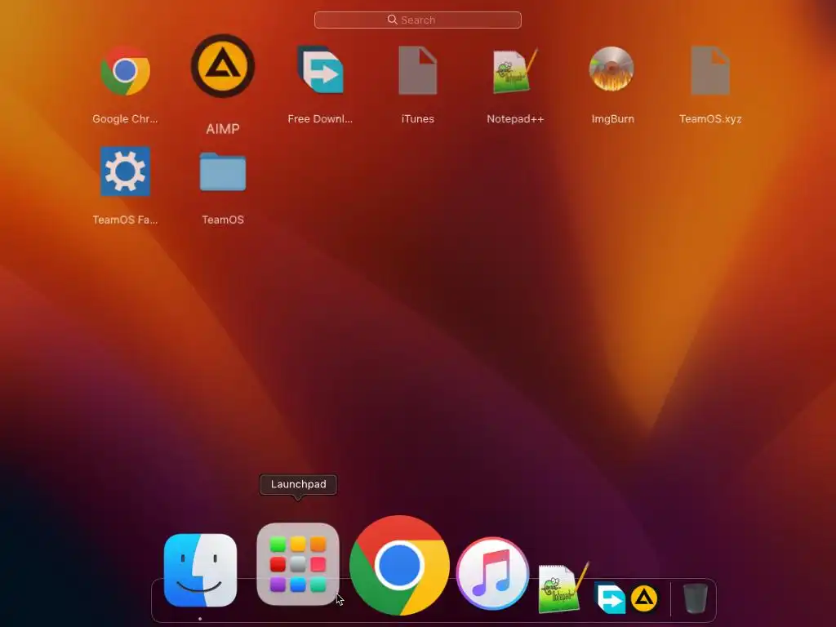836x627 pixels.
Task: Click the "TeamOS" folder label
Action: pos(223,220)
